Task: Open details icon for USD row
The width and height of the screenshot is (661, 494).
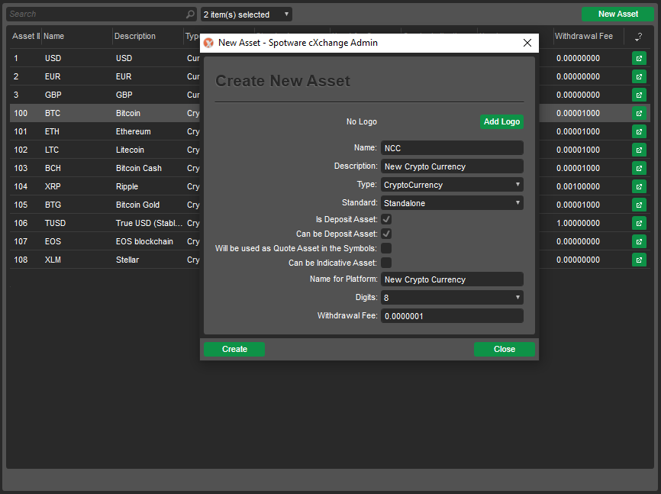Action: click(639, 58)
